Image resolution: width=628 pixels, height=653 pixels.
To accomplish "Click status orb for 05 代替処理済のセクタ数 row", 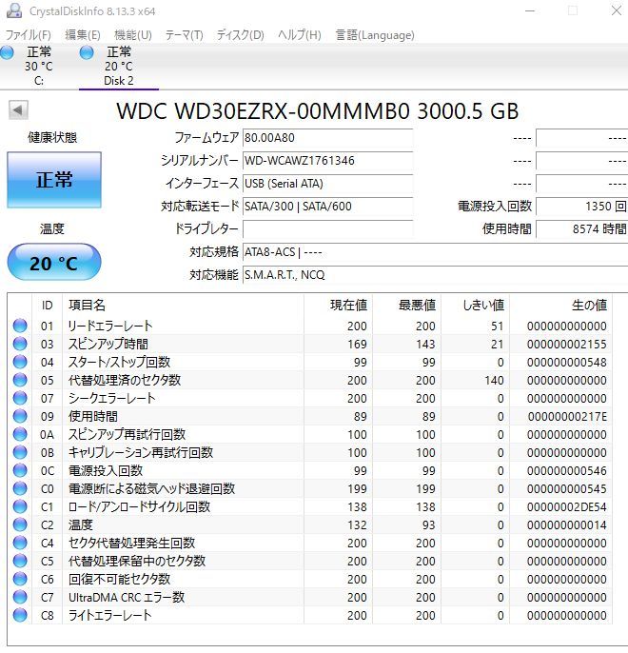I will click(x=20, y=380).
